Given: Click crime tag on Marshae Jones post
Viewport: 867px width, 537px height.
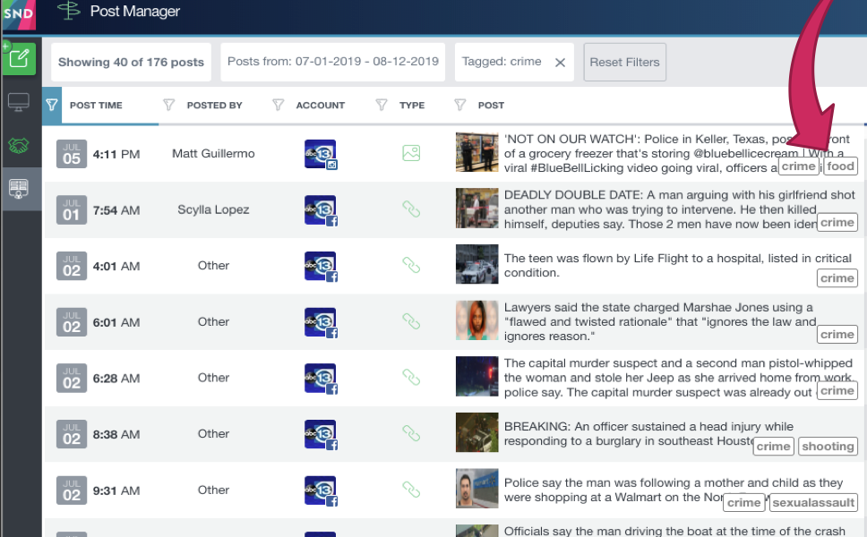Looking at the screenshot, I should [837, 334].
